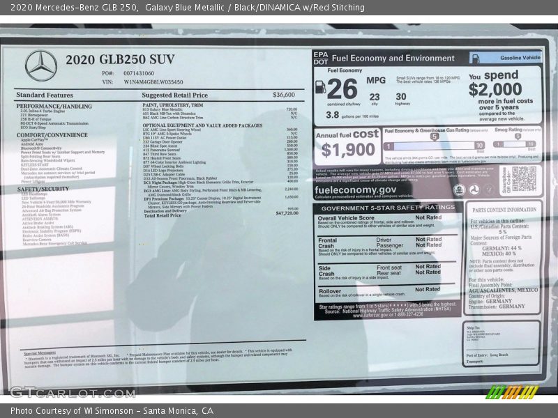Click the 30 highway MPG value
The width and height of the screenshot is (558, 418).
[x=401, y=97]
